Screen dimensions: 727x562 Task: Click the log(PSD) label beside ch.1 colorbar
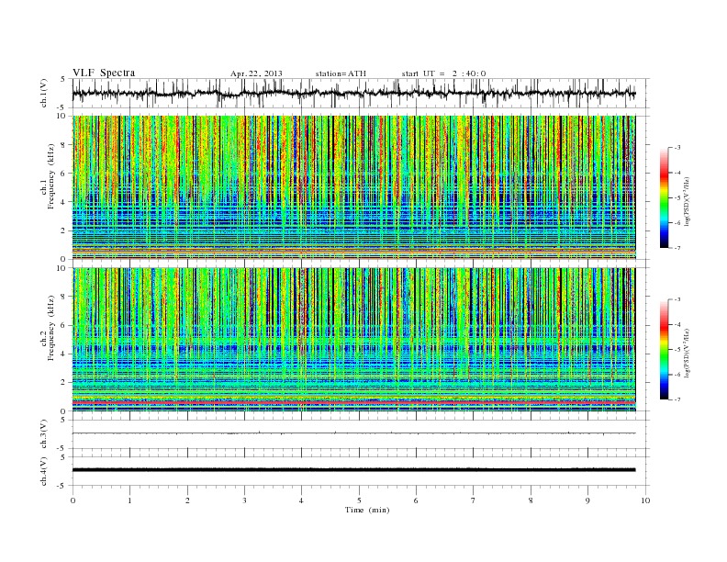(687, 201)
